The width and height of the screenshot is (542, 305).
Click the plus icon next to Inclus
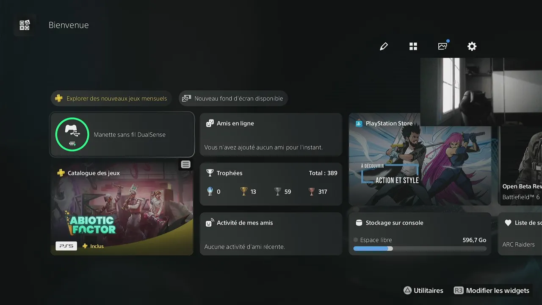[x=85, y=246]
